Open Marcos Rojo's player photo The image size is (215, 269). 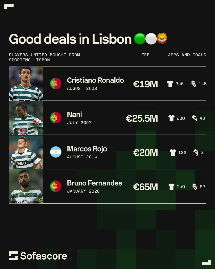click(26, 152)
